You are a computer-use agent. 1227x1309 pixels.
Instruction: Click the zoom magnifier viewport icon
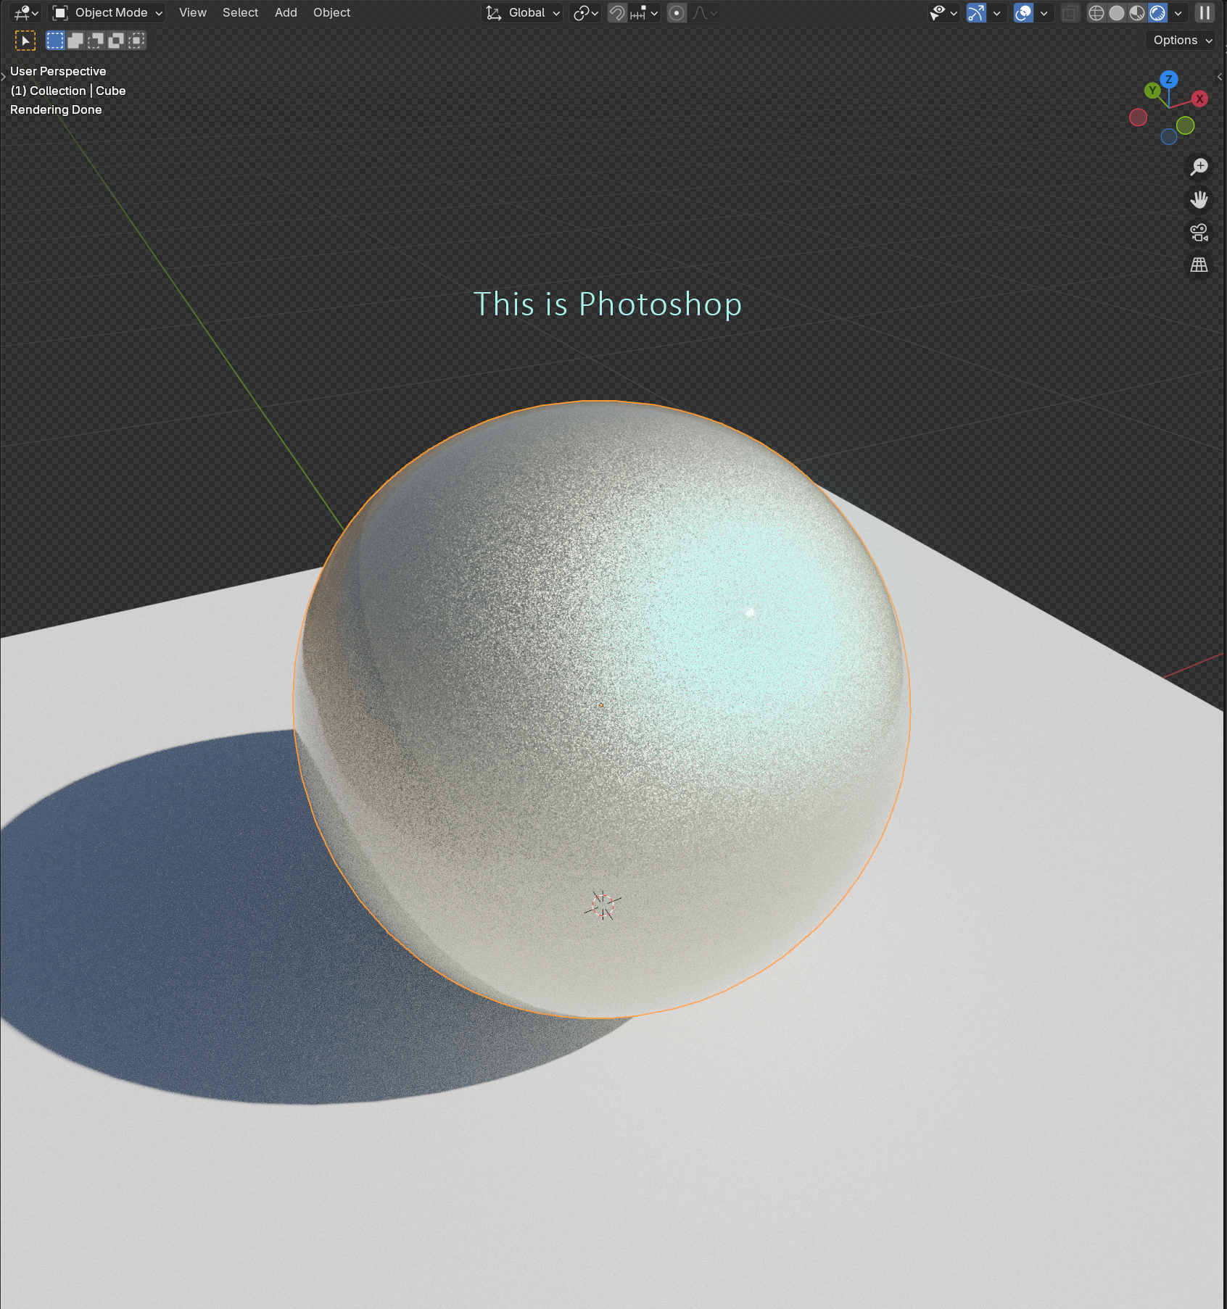(x=1199, y=167)
